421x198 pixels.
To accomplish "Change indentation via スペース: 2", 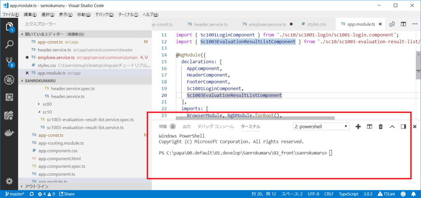I will [x=292, y=194].
